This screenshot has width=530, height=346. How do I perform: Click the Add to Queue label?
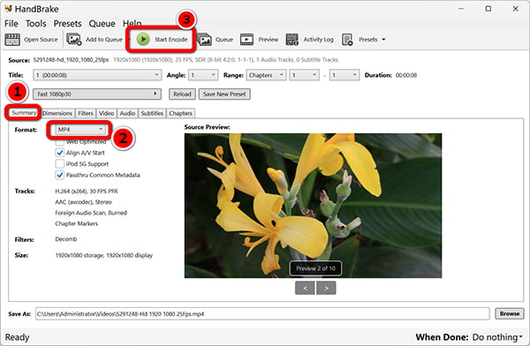[104, 40]
